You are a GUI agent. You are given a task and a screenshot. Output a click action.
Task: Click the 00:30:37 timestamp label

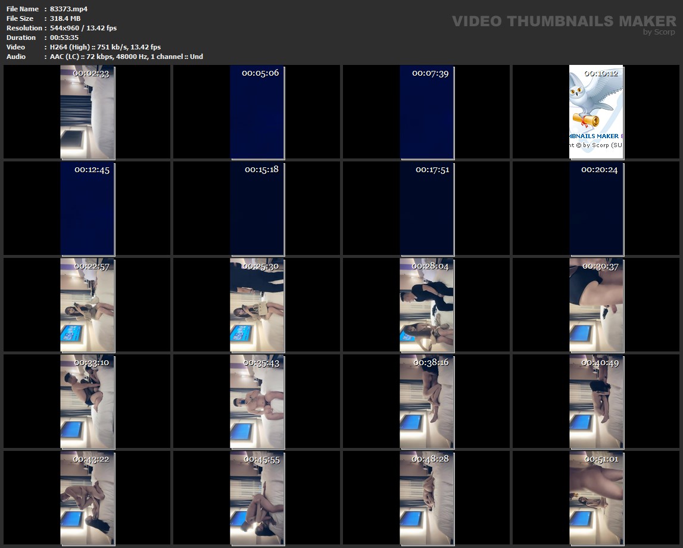coord(600,266)
